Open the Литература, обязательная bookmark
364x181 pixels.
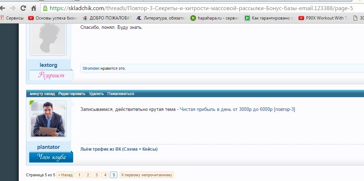(x=161, y=18)
